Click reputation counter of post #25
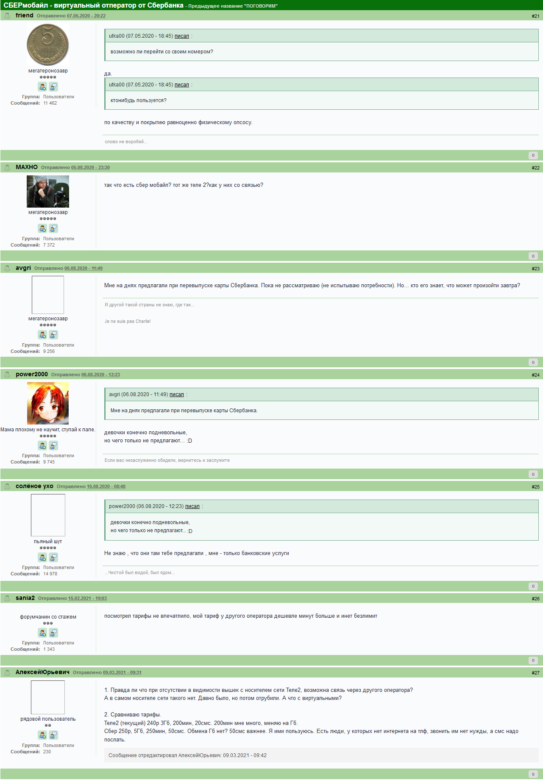The width and height of the screenshot is (543, 780). tap(533, 586)
